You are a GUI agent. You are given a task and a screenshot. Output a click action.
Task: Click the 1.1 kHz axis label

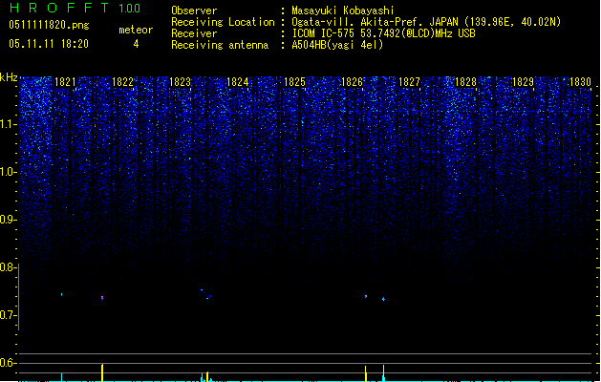[8, 124]
